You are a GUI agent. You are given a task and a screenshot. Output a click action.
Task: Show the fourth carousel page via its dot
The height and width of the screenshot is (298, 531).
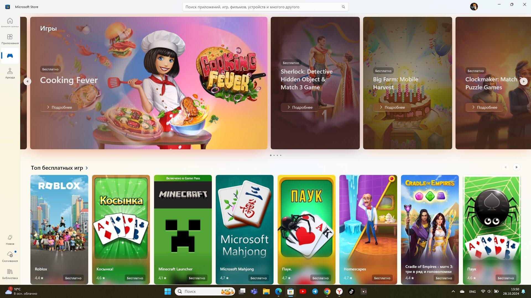[x=280, y=155]
